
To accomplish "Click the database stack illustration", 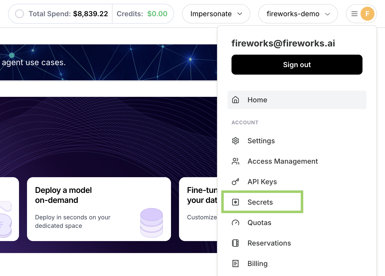I will click(151, 223).
